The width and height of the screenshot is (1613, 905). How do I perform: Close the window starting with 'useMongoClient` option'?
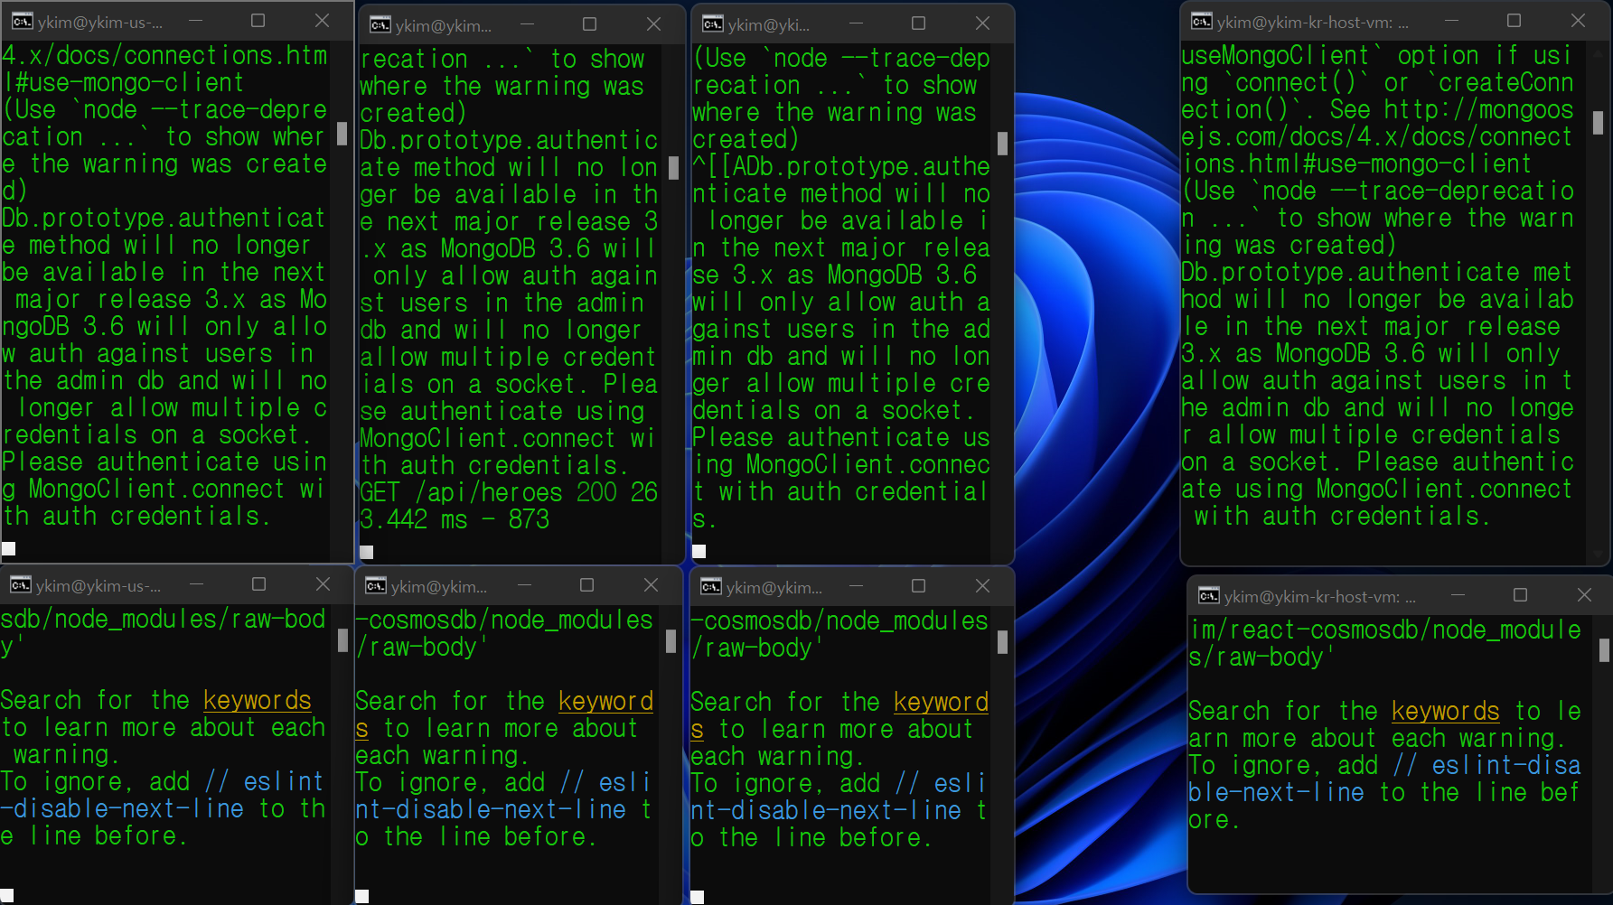pos(1578,21)
